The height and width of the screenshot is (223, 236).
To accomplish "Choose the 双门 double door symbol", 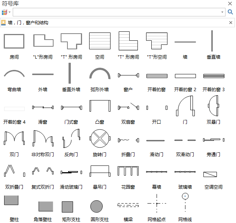I will click(x=14, y=138).
